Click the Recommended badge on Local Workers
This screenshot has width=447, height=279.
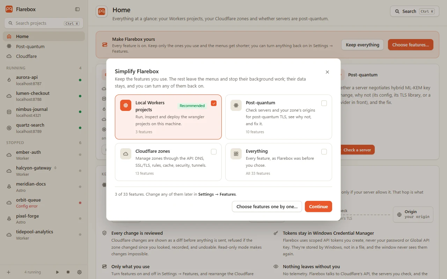tap(192, 106)
